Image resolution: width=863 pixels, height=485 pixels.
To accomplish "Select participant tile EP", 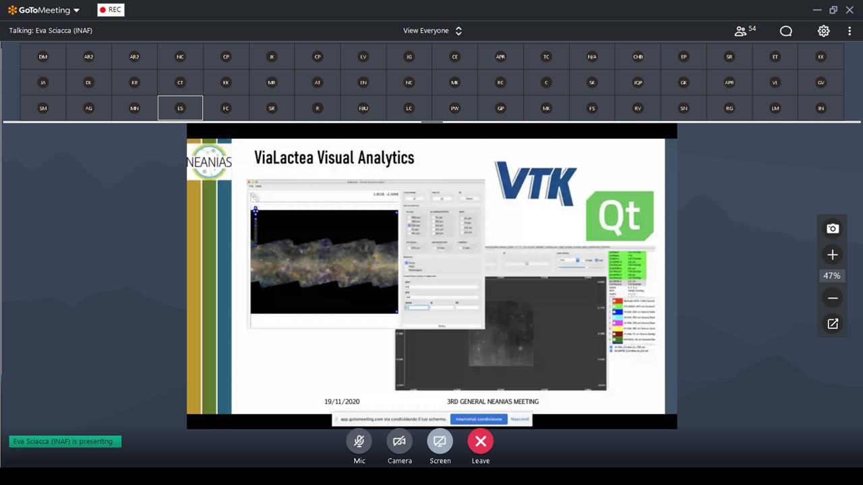I will [x=684, y=57].
